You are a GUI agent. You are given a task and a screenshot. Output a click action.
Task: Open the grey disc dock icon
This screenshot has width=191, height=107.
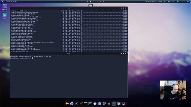119,104
